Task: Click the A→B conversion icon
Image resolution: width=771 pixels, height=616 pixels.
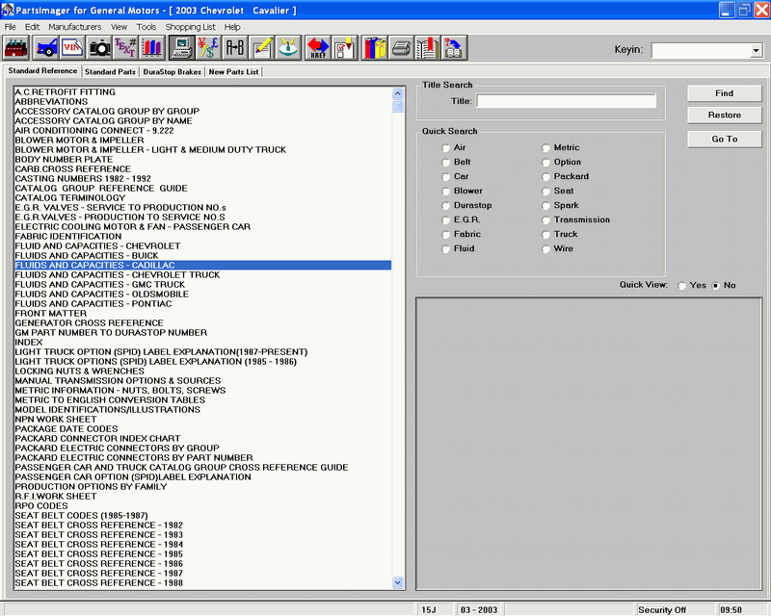Action: [x=235, y=48]
